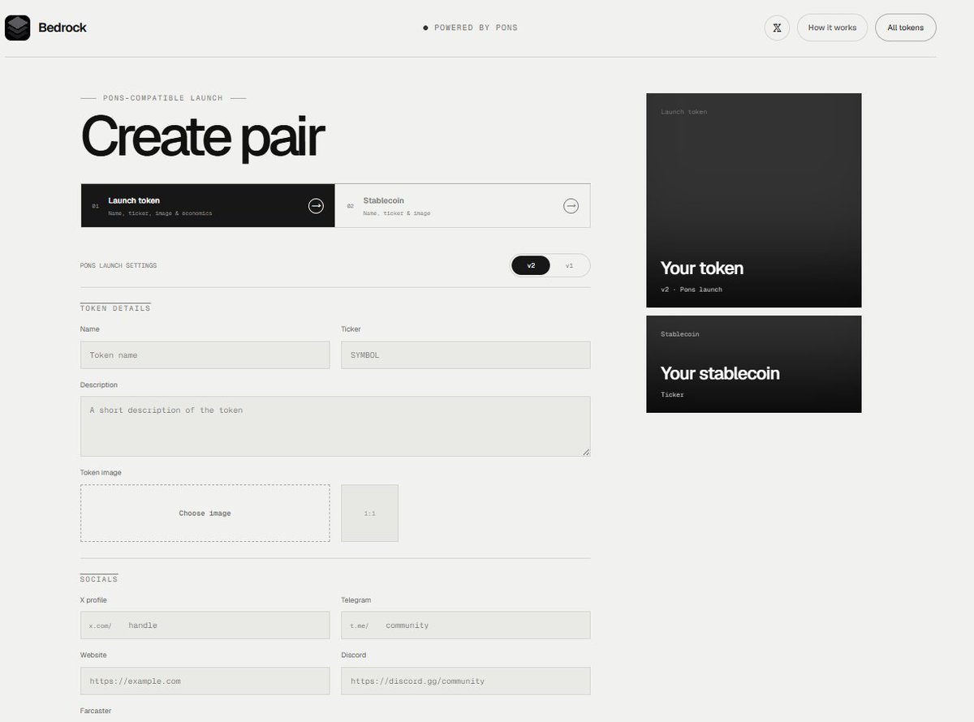Focus the Ticker SYMBOL input field
The width and height of the screenshot is (974, 722).
(466, 355)
